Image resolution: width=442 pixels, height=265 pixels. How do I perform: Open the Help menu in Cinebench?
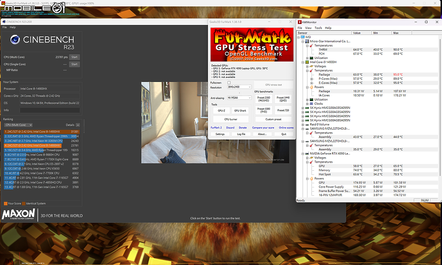(13, 27)
